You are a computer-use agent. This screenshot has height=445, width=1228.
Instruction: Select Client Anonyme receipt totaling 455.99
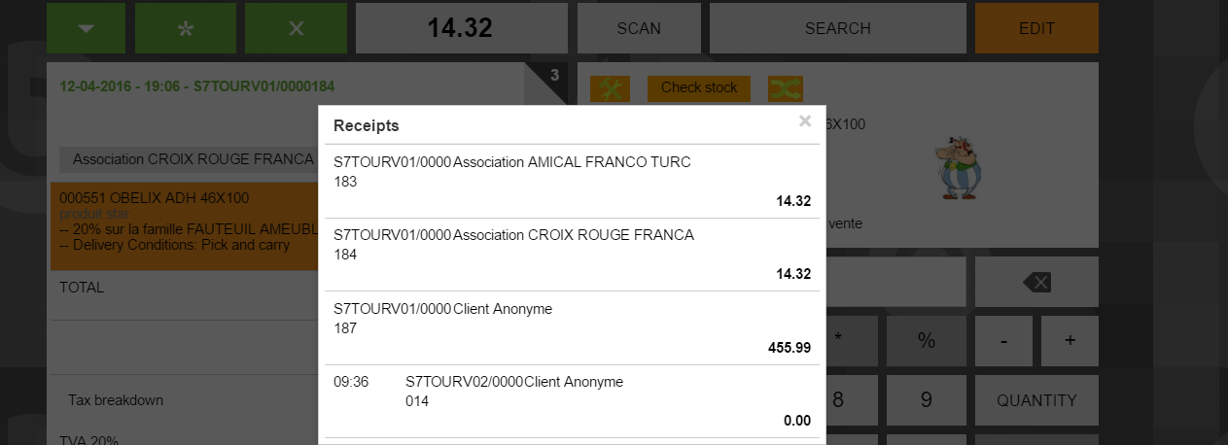(572, 328)
